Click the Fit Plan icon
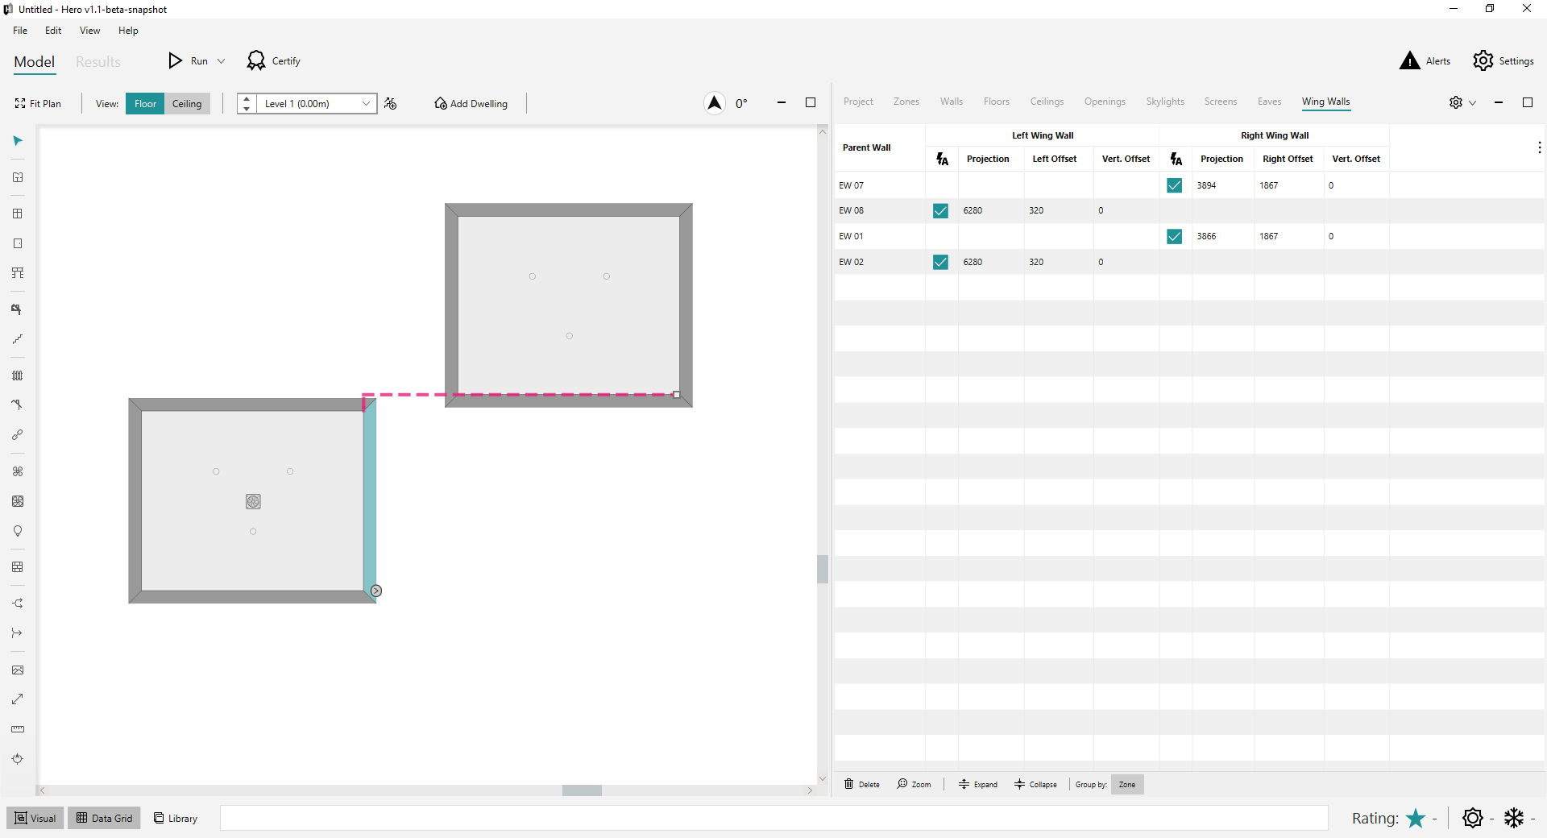This screenshot has width=1547, height=838. pos(20,103)
